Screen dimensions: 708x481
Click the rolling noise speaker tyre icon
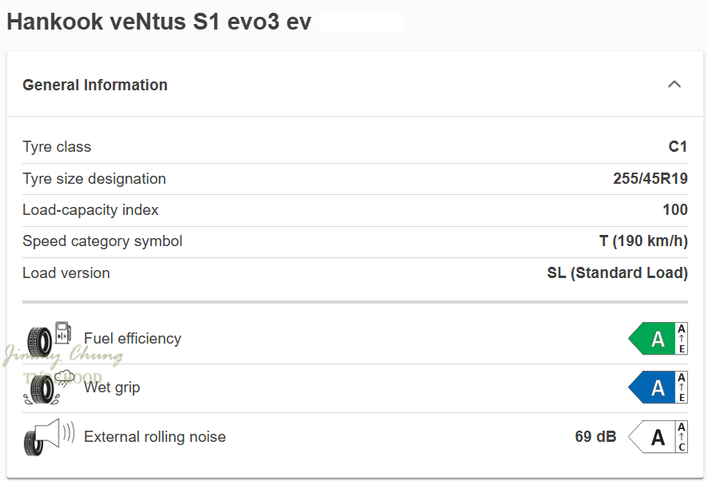click(49, 436)
